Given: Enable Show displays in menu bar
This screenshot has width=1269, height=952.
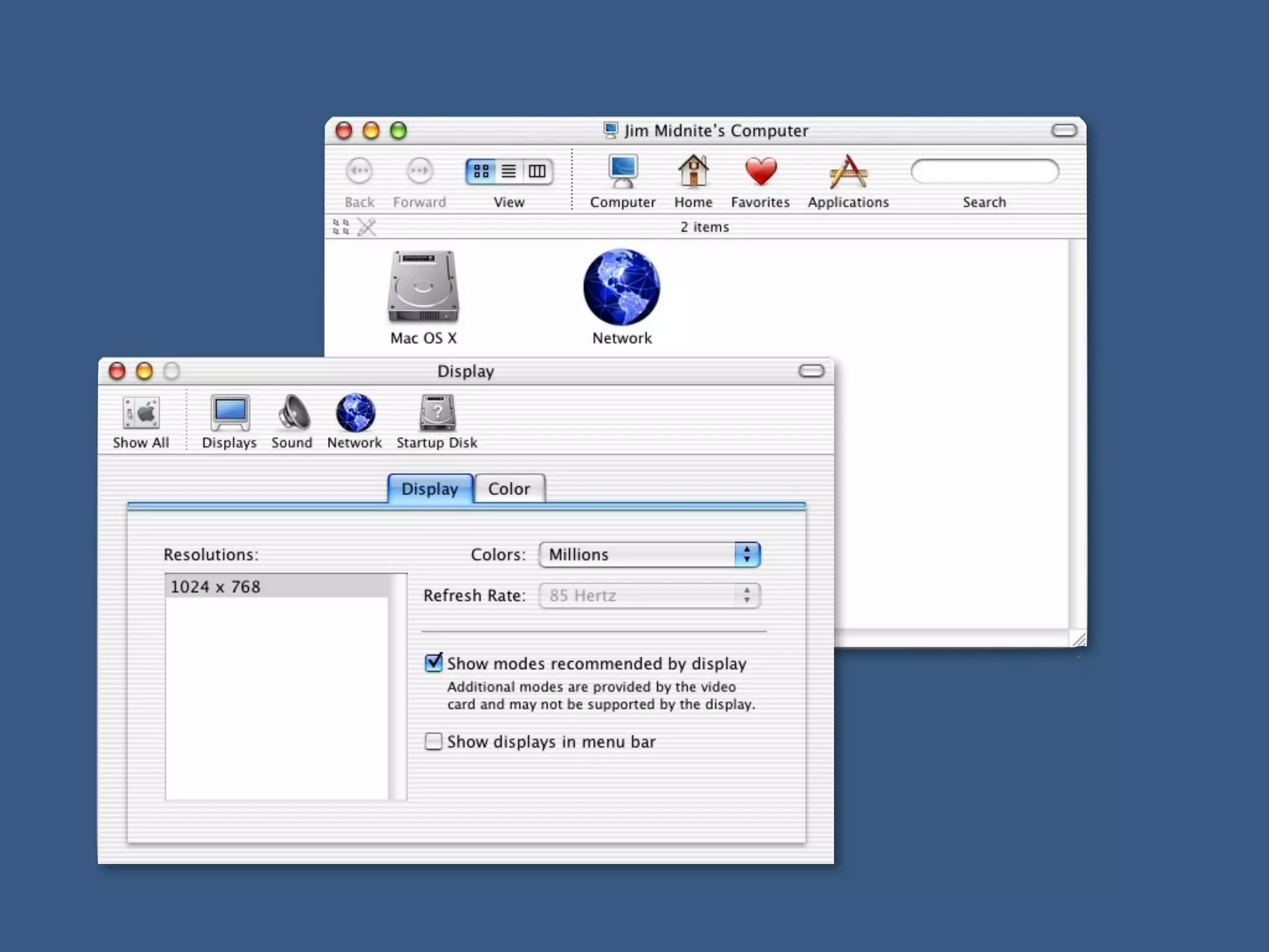Looking at the screenshot, I should click(x=434, y=741).
